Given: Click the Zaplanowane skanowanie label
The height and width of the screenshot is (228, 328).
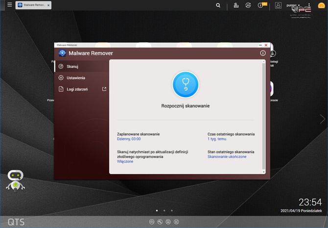Looking at the screenshot, I should [x=138, y=134].
